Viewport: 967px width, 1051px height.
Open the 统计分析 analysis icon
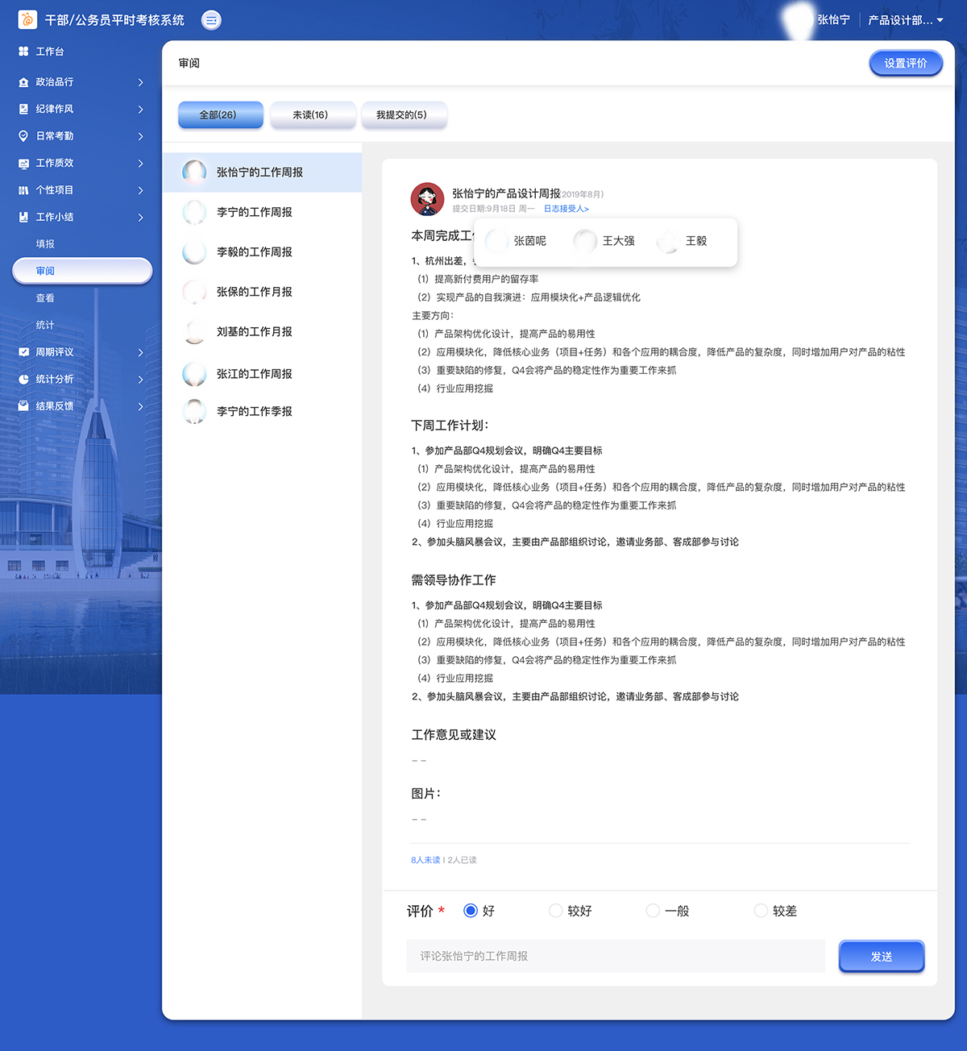pos(22,379)
